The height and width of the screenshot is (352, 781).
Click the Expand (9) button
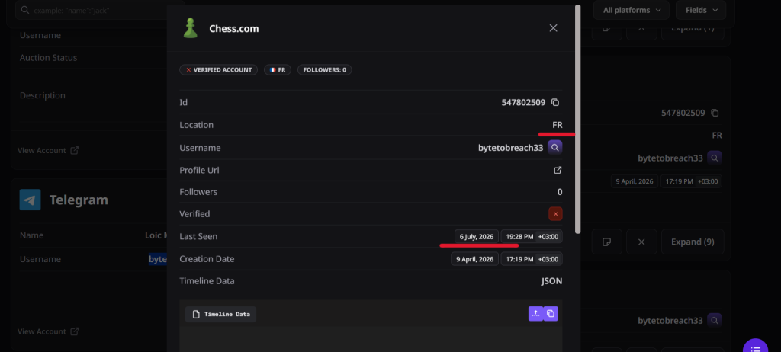(x=693, y=242)
